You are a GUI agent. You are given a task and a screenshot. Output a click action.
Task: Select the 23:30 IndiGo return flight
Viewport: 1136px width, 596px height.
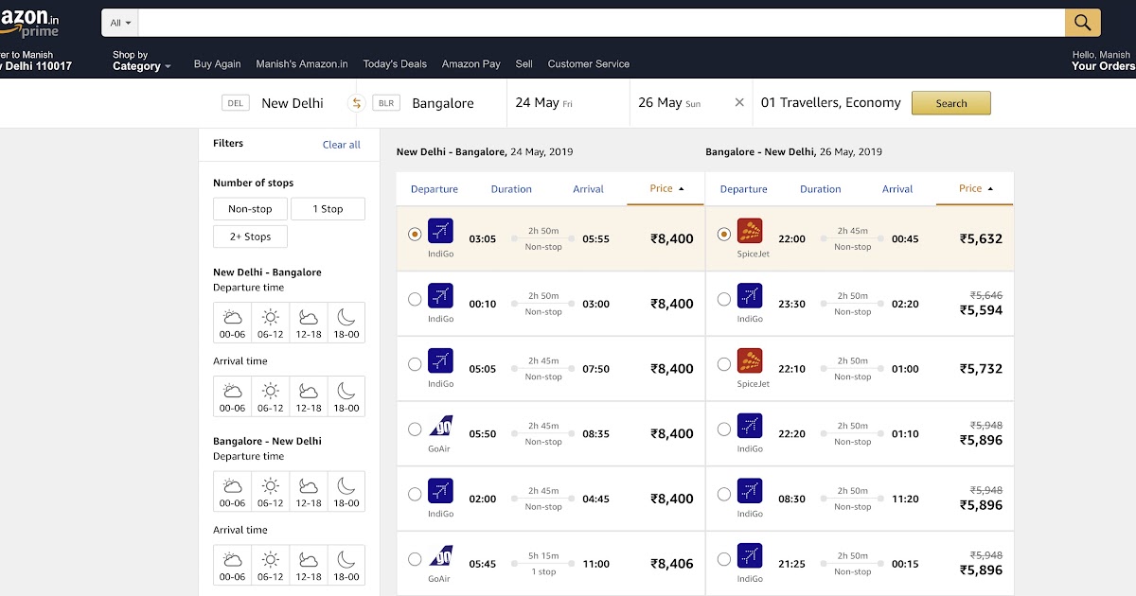pyautogui.click(x=724, y=299)
